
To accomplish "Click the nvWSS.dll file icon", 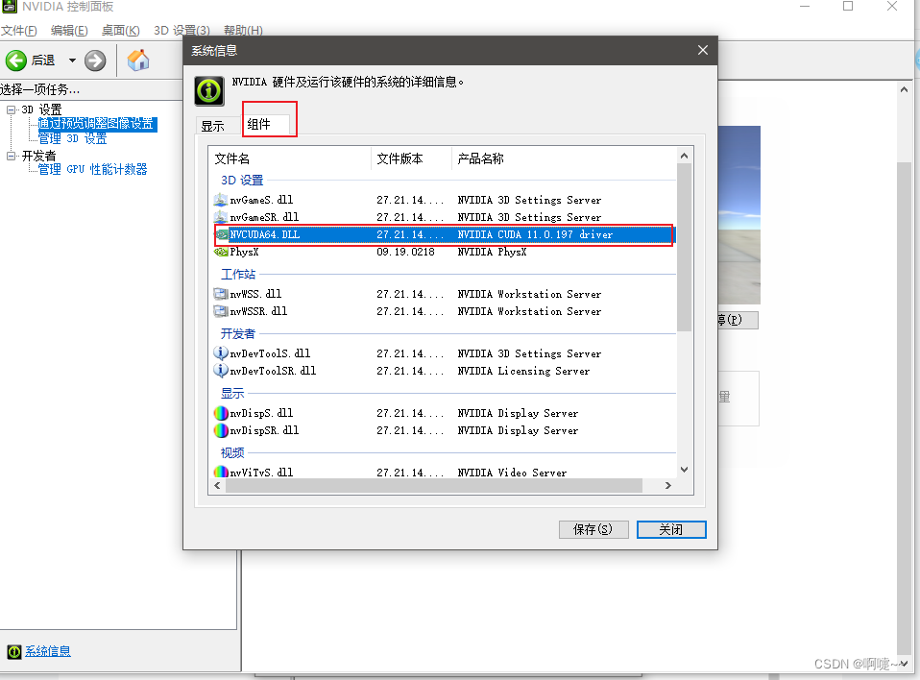I will tap(221, 294).
